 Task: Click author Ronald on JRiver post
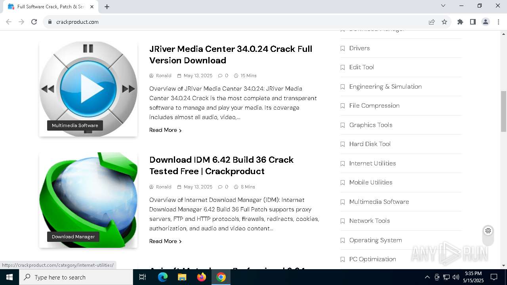(x=164, y=76)
